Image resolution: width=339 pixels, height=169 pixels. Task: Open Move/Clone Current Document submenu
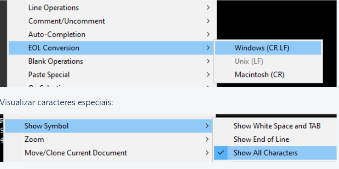coord(76,153)
